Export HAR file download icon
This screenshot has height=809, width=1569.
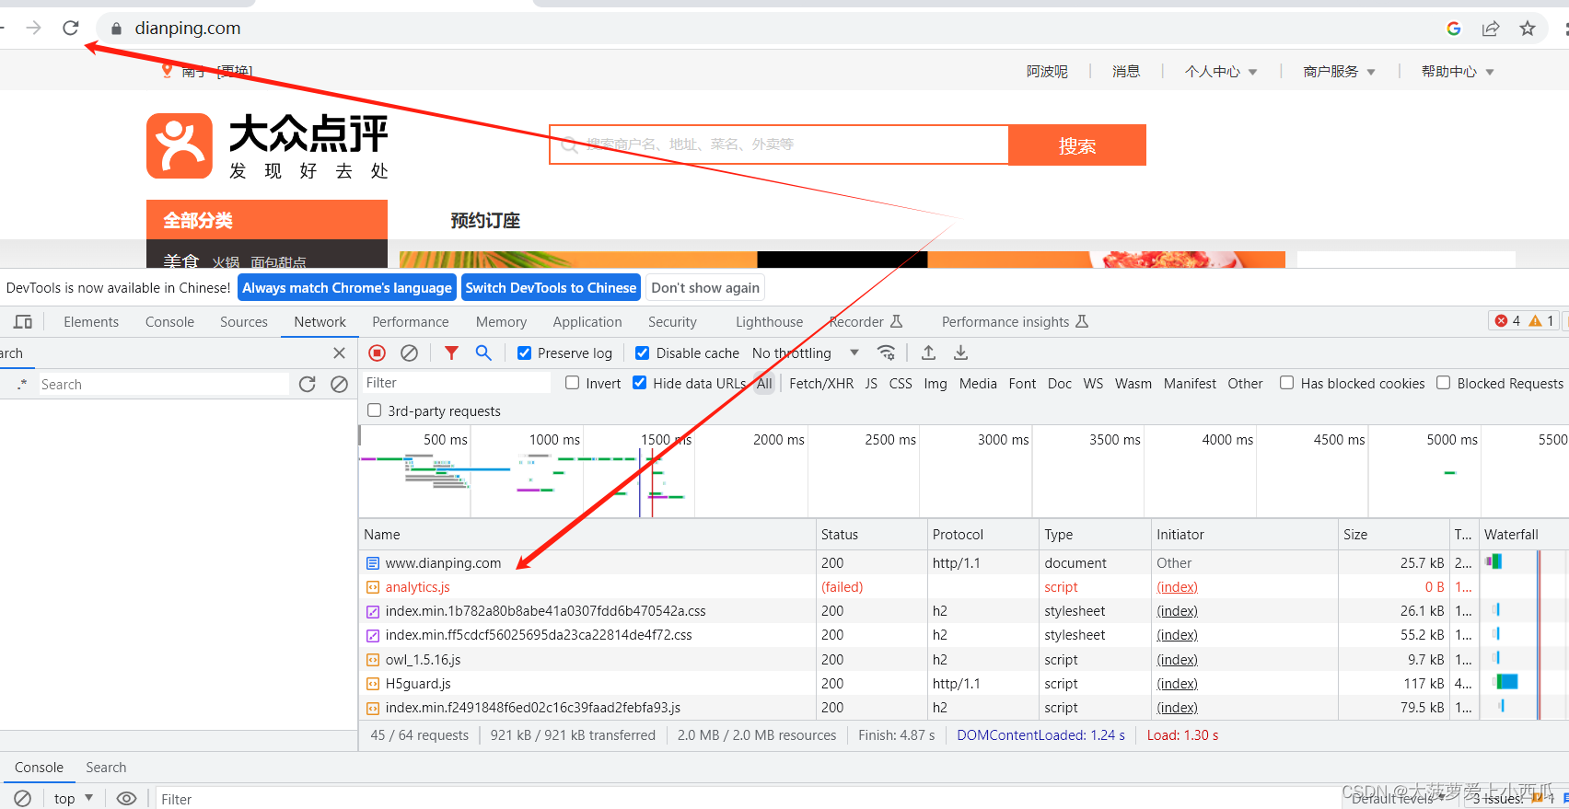click(960, 352)
